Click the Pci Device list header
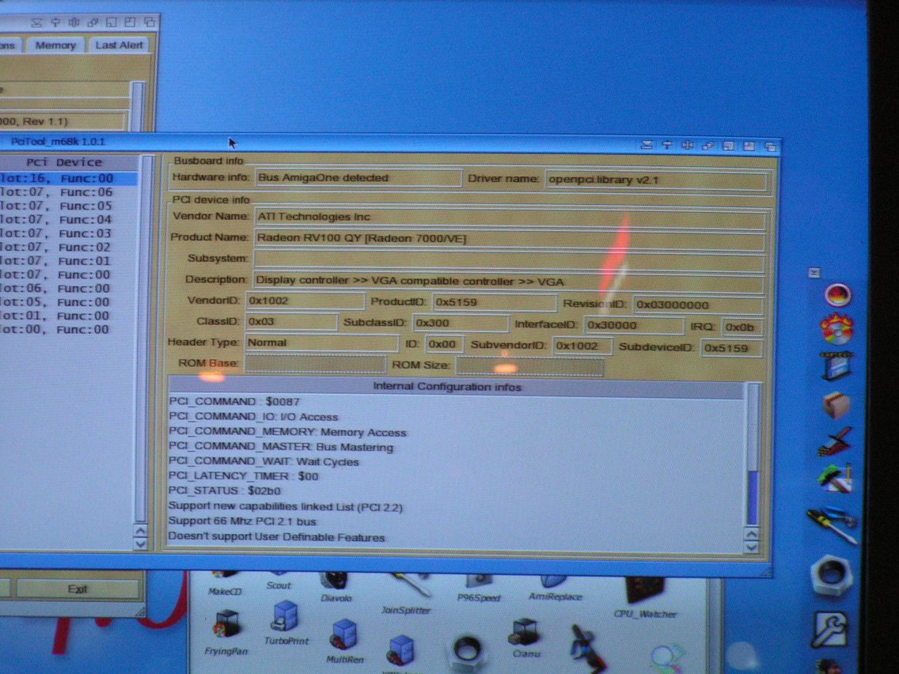The width and height of the screenshot is (899, 674). [x=68, y=162]
